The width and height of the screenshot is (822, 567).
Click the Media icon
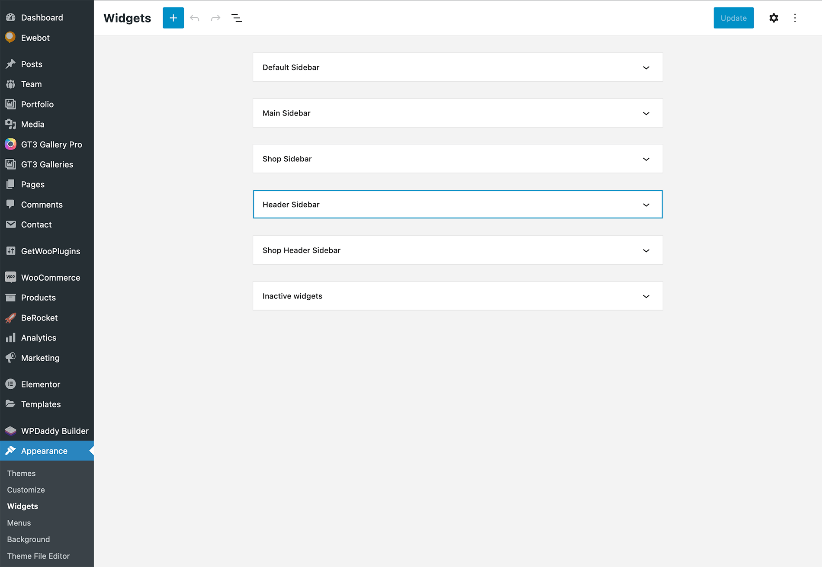pos(10,124)
